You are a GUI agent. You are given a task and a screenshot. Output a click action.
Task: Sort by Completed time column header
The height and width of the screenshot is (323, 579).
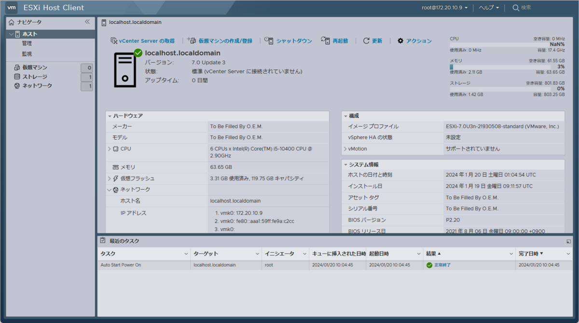[x=544, y=254]
